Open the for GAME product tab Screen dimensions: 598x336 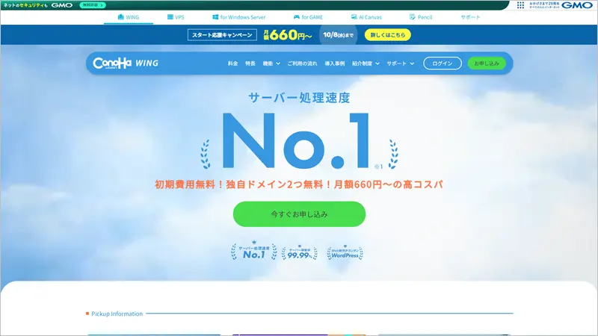tap(307, 16)
